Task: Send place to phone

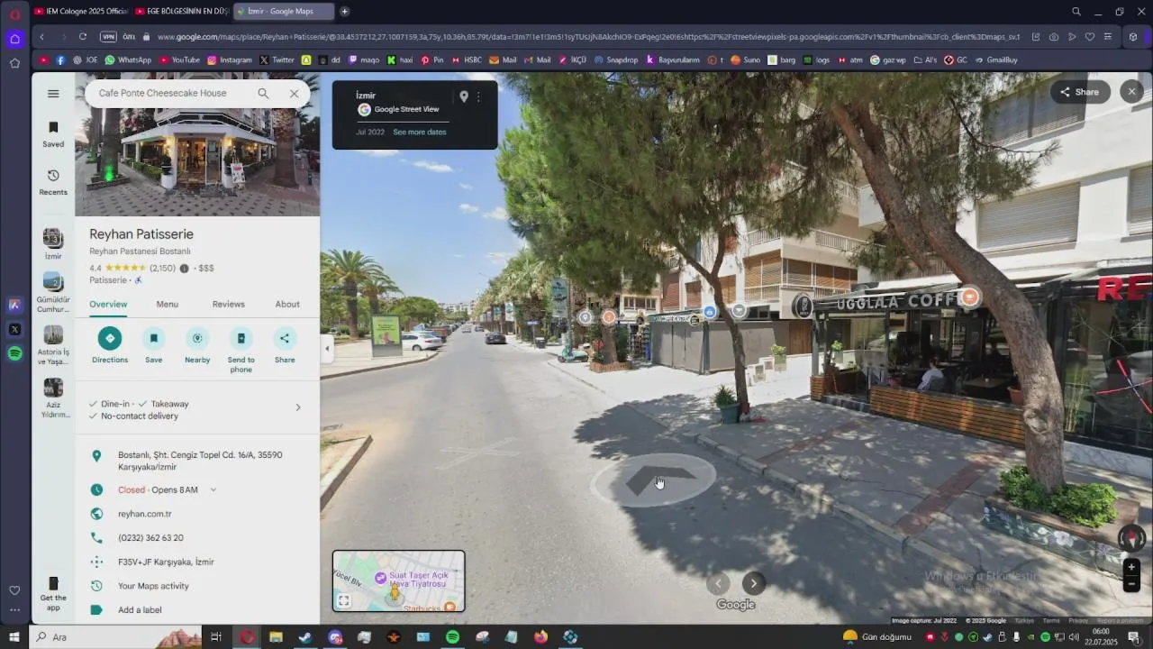Action: pyautogui.click(x=241, y=350)
